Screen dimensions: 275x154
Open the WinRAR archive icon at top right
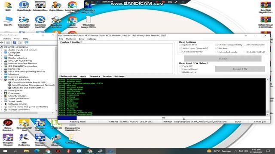click(x=266, y=7)
